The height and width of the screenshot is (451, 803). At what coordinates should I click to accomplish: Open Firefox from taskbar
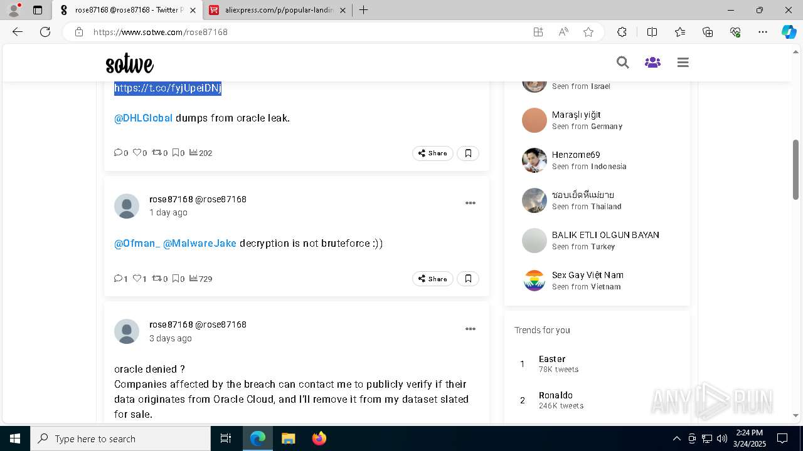pos(319,438)
